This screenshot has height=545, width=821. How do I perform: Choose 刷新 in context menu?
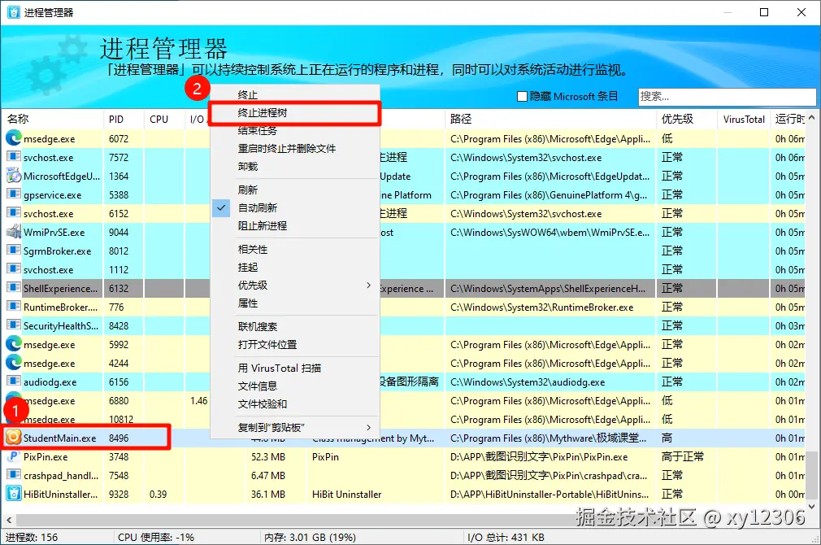295,190
